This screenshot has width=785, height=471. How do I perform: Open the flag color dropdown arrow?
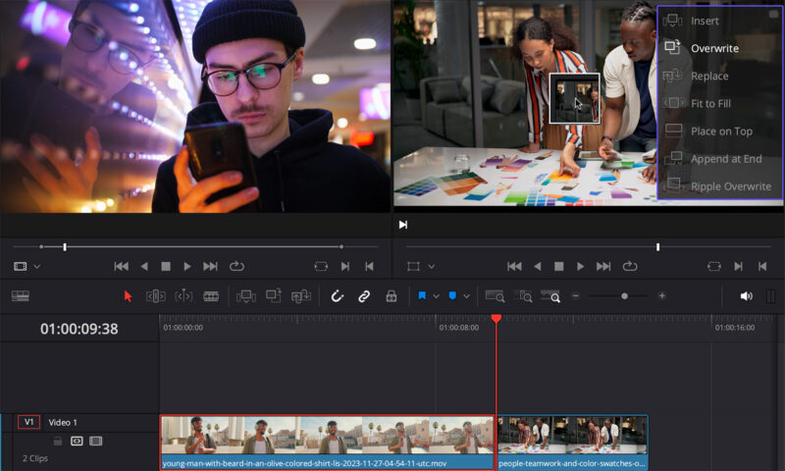[436, 296]
